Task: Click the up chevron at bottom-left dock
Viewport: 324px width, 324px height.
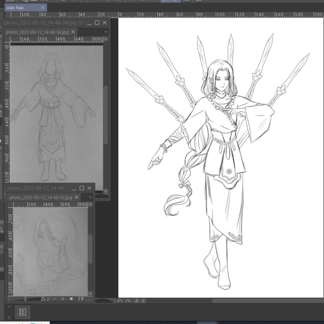Action: coord(9,307)
